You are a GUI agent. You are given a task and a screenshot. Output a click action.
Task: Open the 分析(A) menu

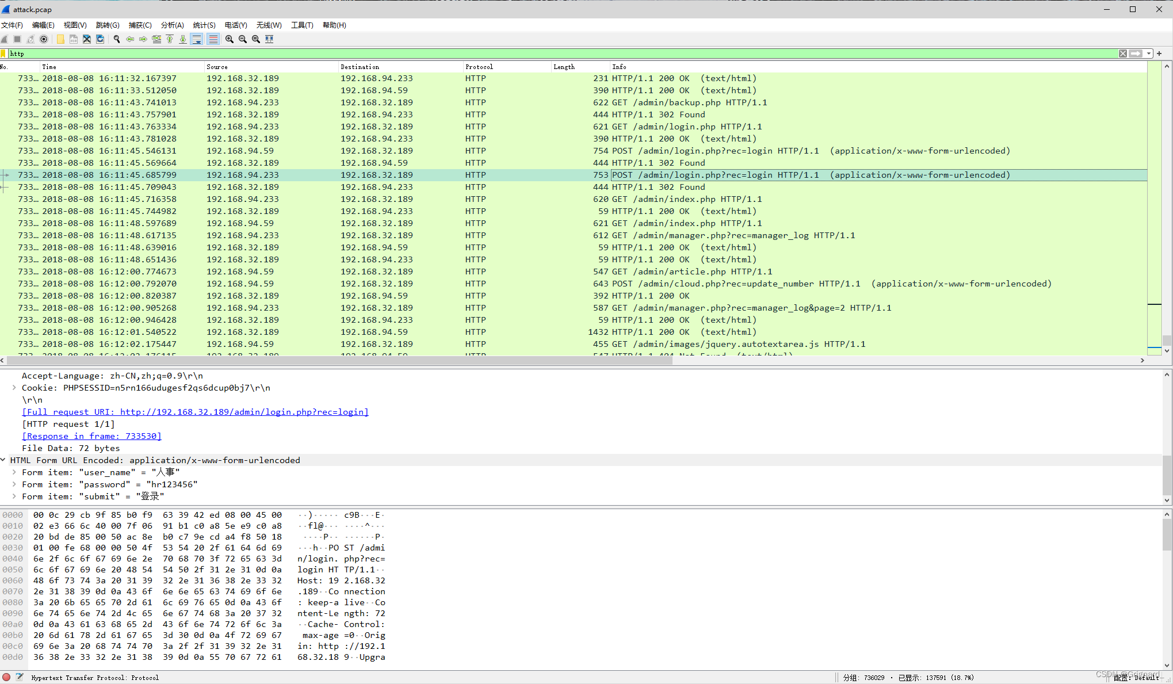point(173,25)
